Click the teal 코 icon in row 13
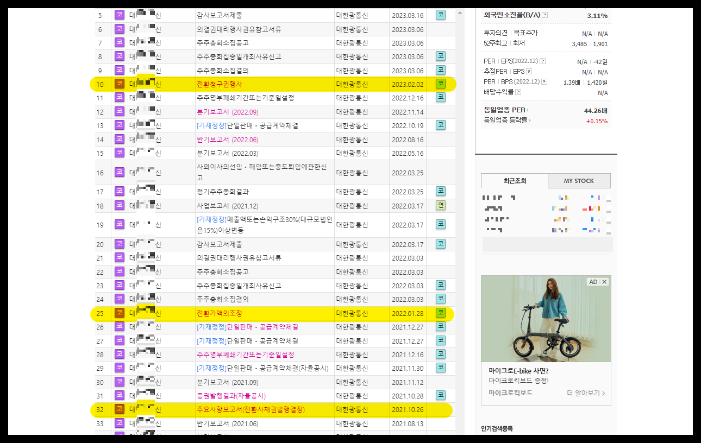The height and width of the screenshot is (443, 701). (441, 125)
